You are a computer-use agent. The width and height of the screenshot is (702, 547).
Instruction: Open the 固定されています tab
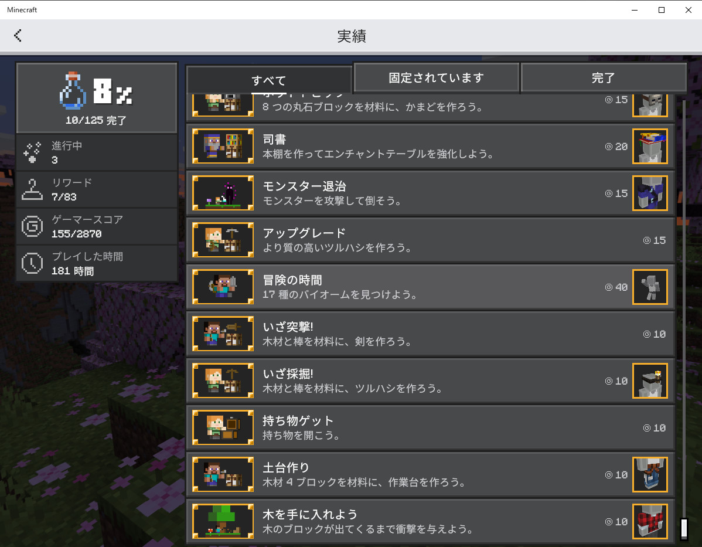tap(437, 77)
